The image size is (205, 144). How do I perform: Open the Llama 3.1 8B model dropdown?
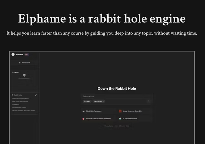click(x=99, y=101)
